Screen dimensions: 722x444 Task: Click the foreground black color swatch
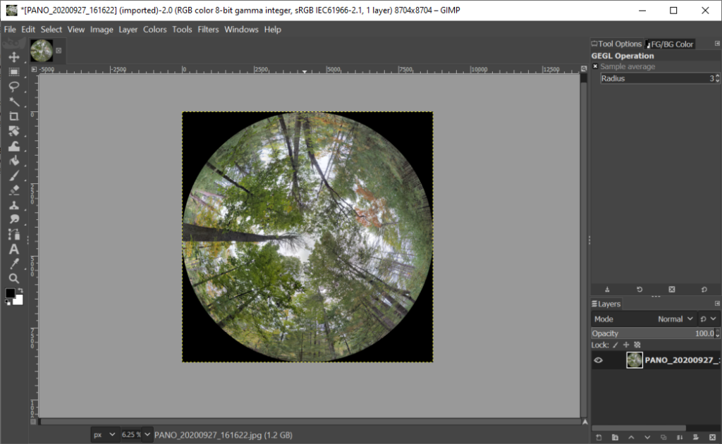click(11, 293)
